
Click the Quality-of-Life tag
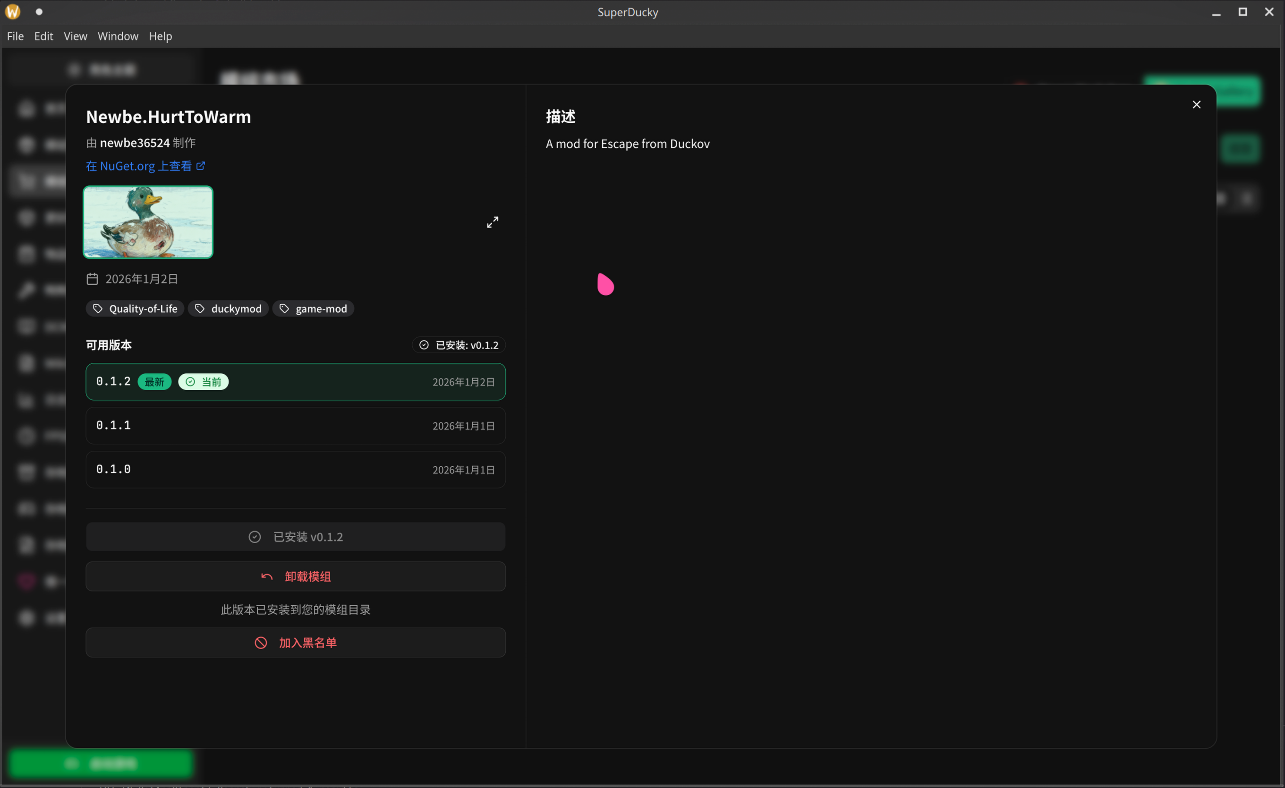pos(135,308)
